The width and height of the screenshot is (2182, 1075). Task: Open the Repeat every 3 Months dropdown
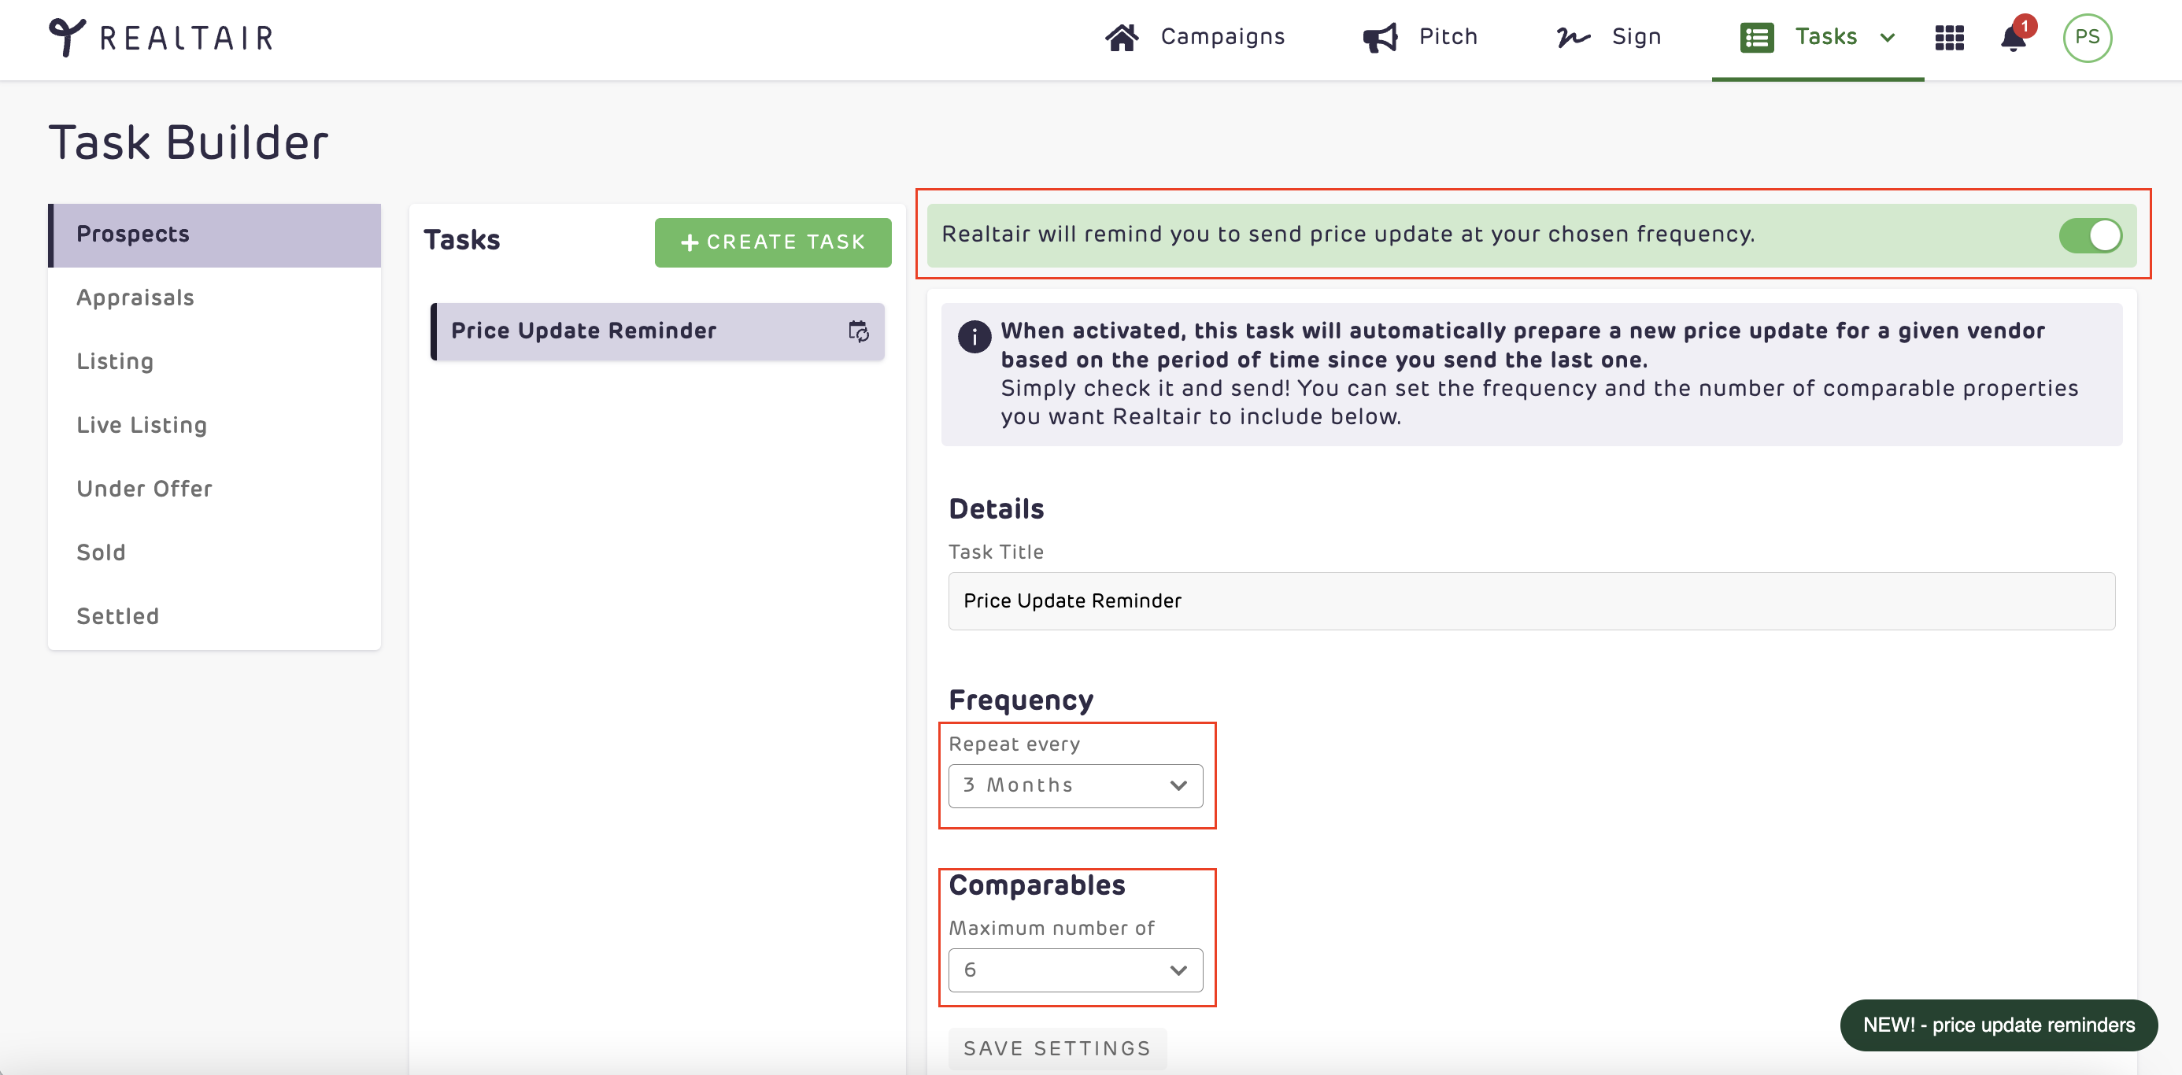(x=1075, y=785)
